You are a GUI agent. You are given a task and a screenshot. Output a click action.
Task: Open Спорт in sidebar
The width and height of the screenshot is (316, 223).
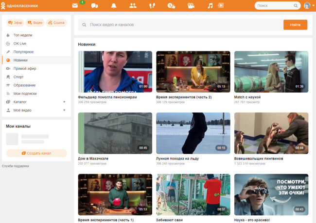tap(36, 77)
